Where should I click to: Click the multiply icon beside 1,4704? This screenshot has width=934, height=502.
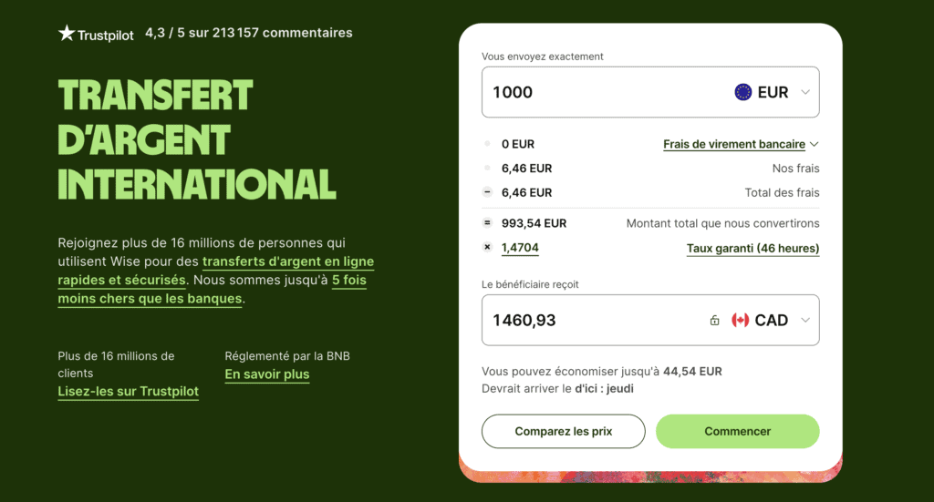487,248
